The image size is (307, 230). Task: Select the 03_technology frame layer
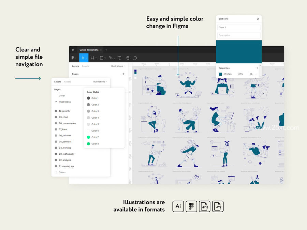[67, 154]
